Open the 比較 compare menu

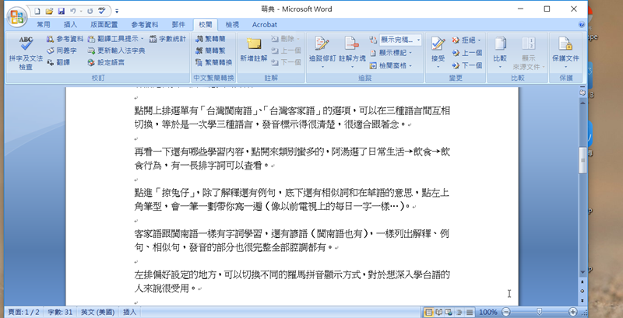(x=500, y=53)
